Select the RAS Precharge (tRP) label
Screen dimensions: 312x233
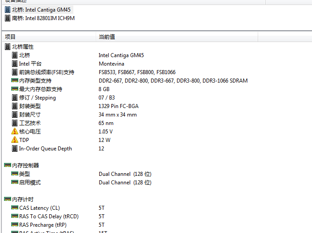[x=43, y=225]
